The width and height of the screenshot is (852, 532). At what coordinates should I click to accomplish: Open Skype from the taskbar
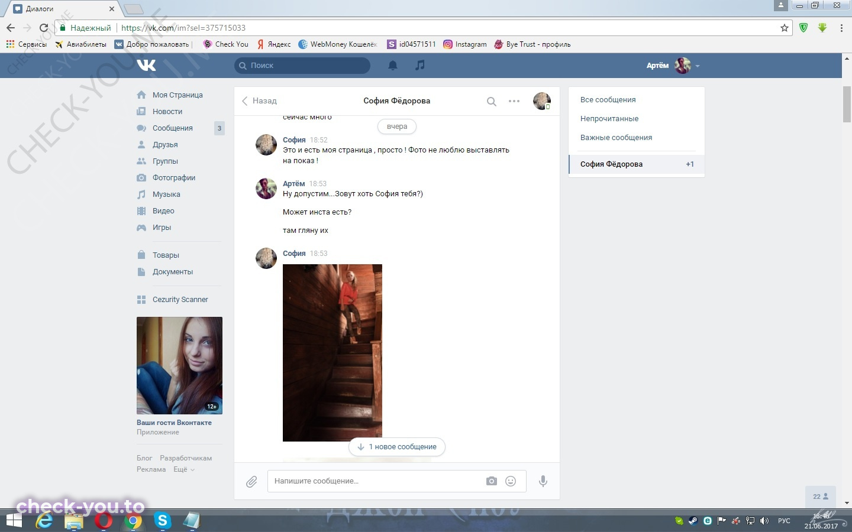pos(162,521)
